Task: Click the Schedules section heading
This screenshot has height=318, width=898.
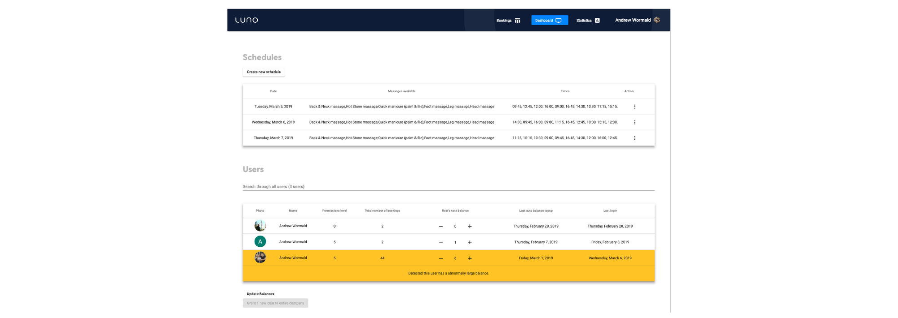Action: 262,57
